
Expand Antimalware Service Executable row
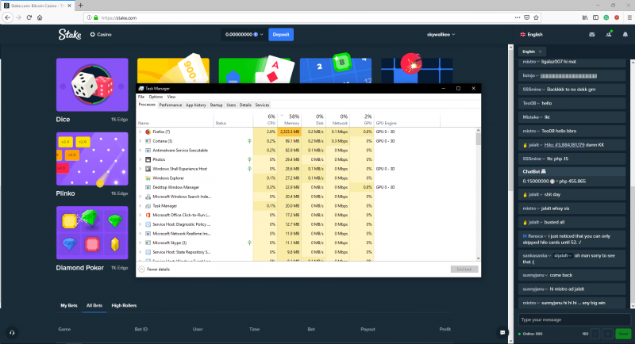pos(140,151)
